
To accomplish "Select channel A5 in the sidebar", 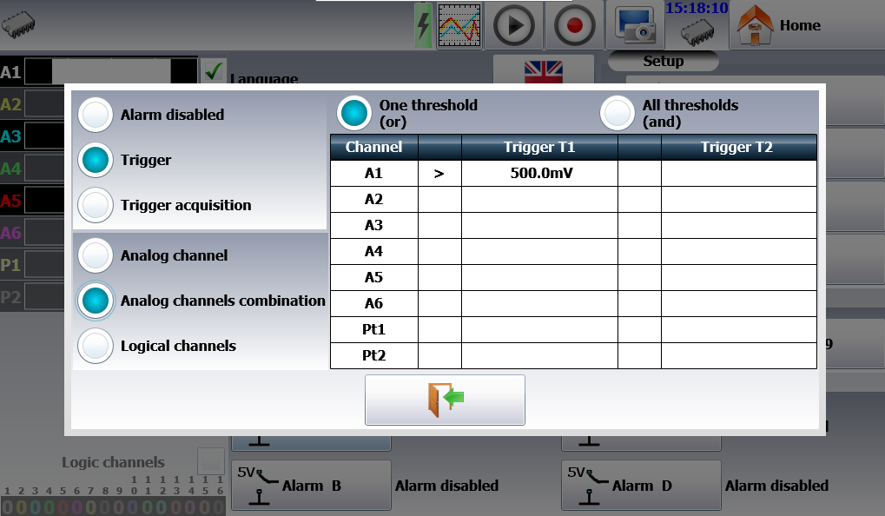I will click(x=11, y=201).
